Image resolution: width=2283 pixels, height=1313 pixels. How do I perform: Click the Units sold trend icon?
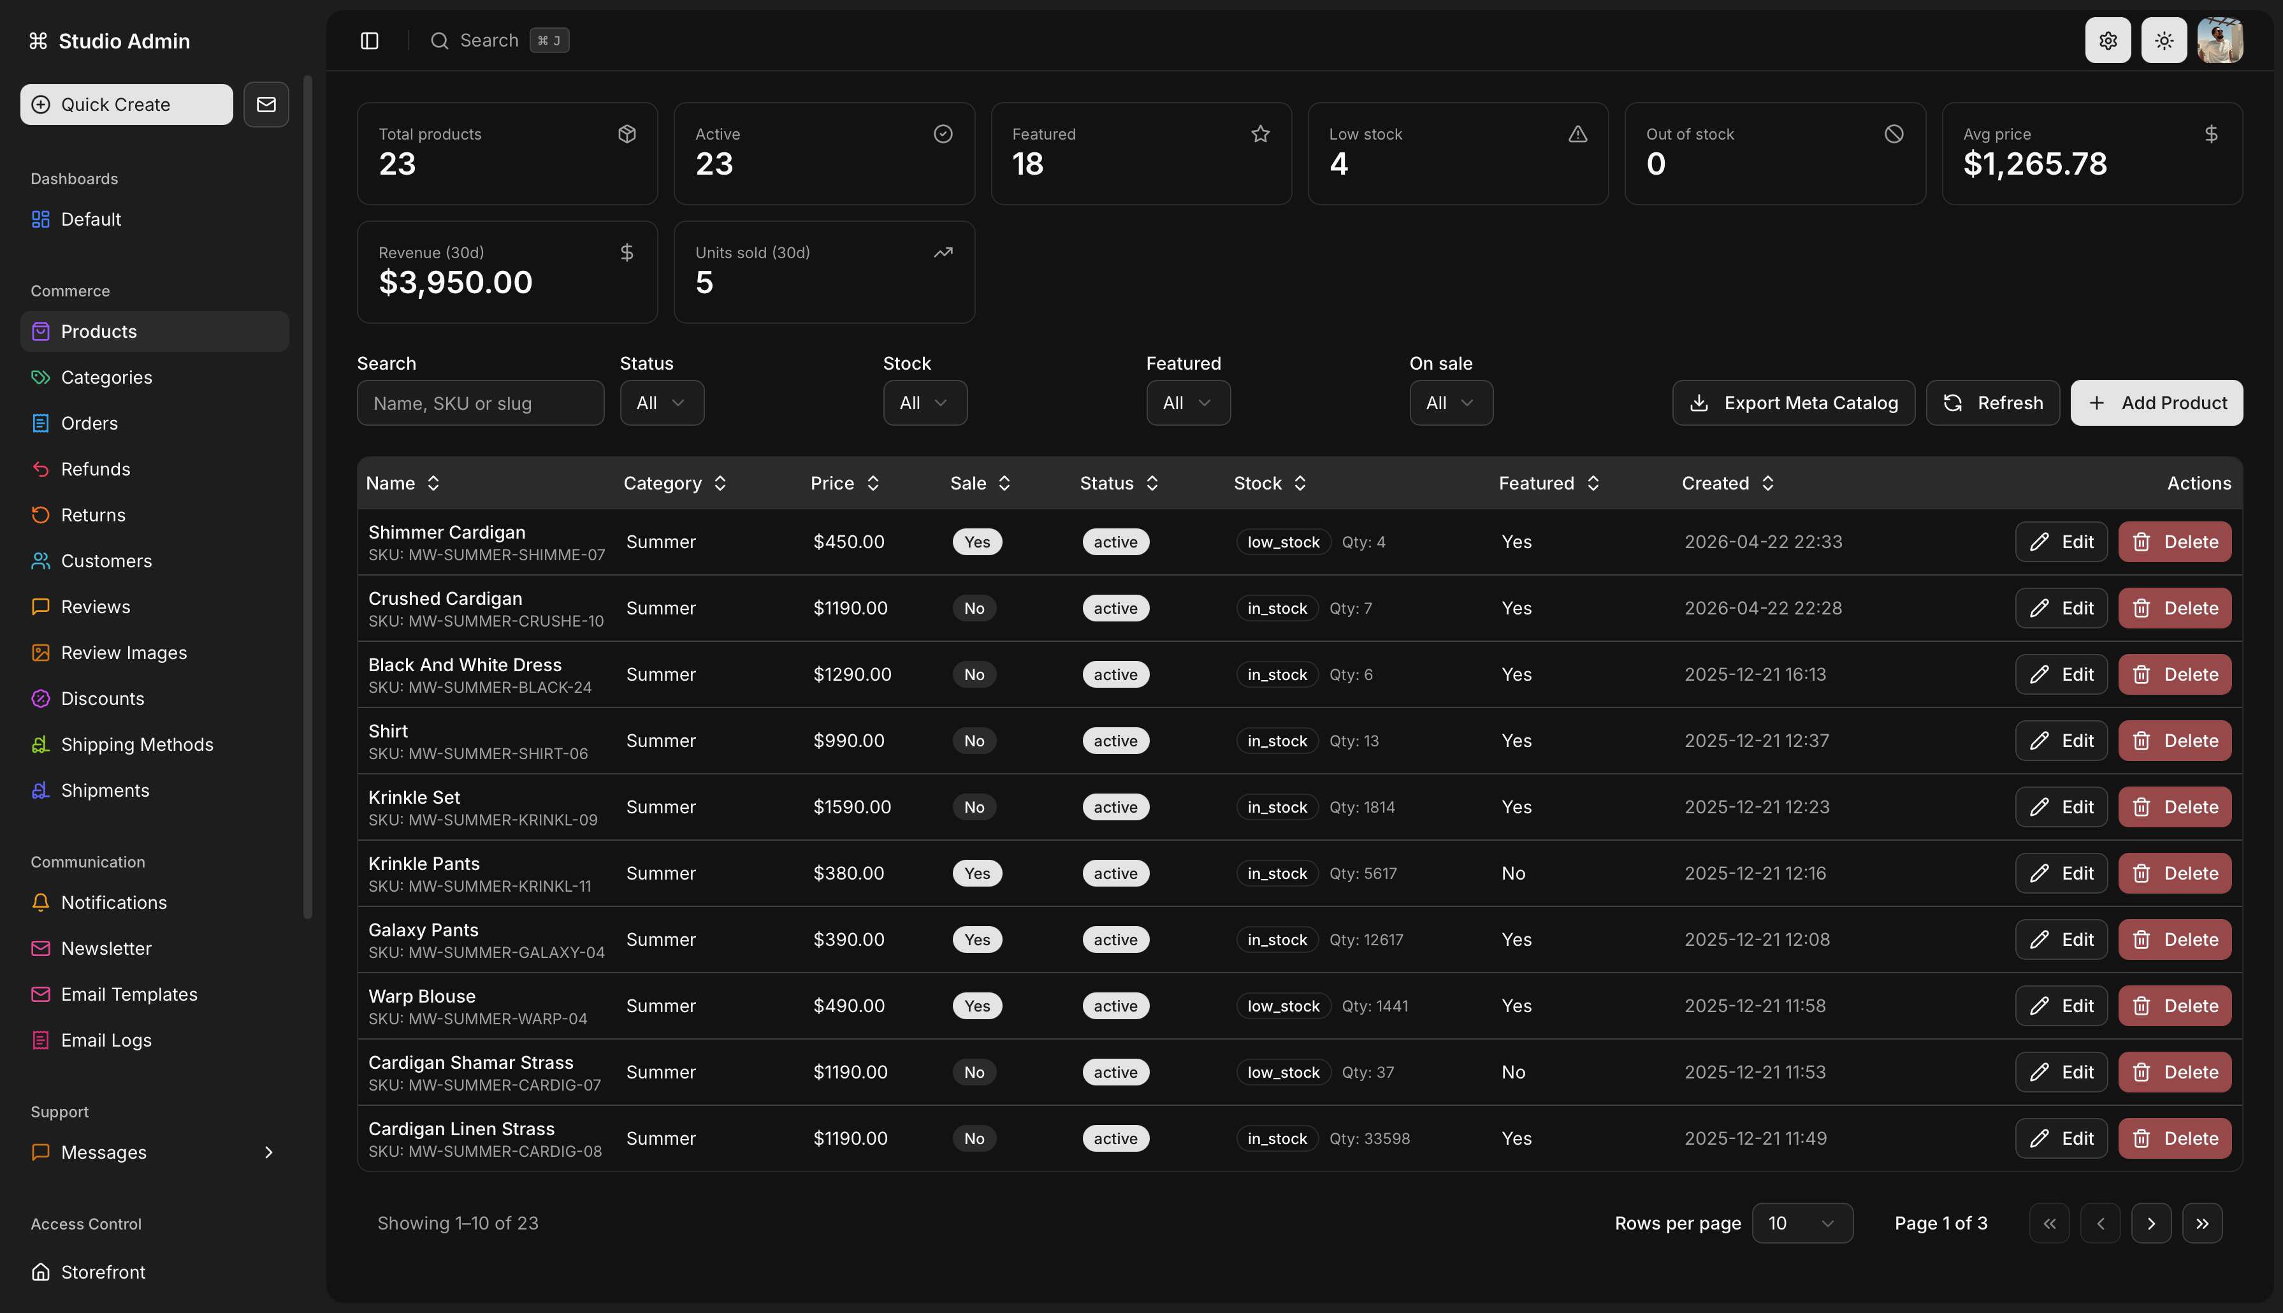click(x=943, y=252)
